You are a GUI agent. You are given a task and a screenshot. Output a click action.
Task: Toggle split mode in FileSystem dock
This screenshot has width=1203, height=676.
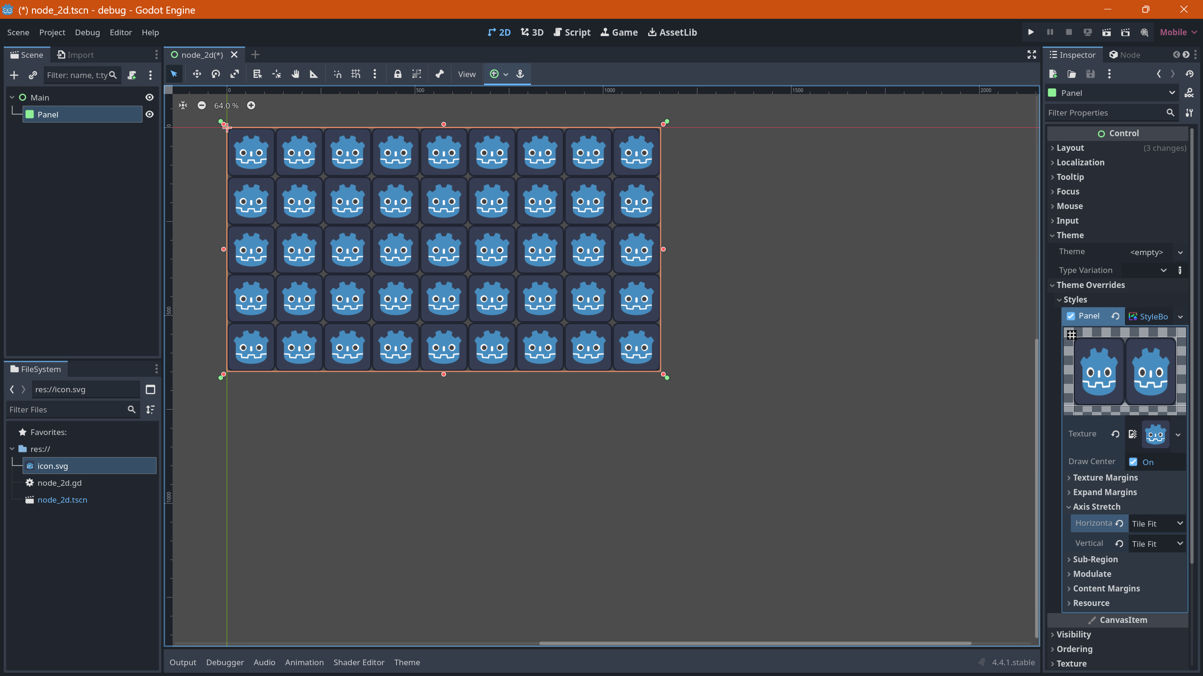tap(150, 390)
